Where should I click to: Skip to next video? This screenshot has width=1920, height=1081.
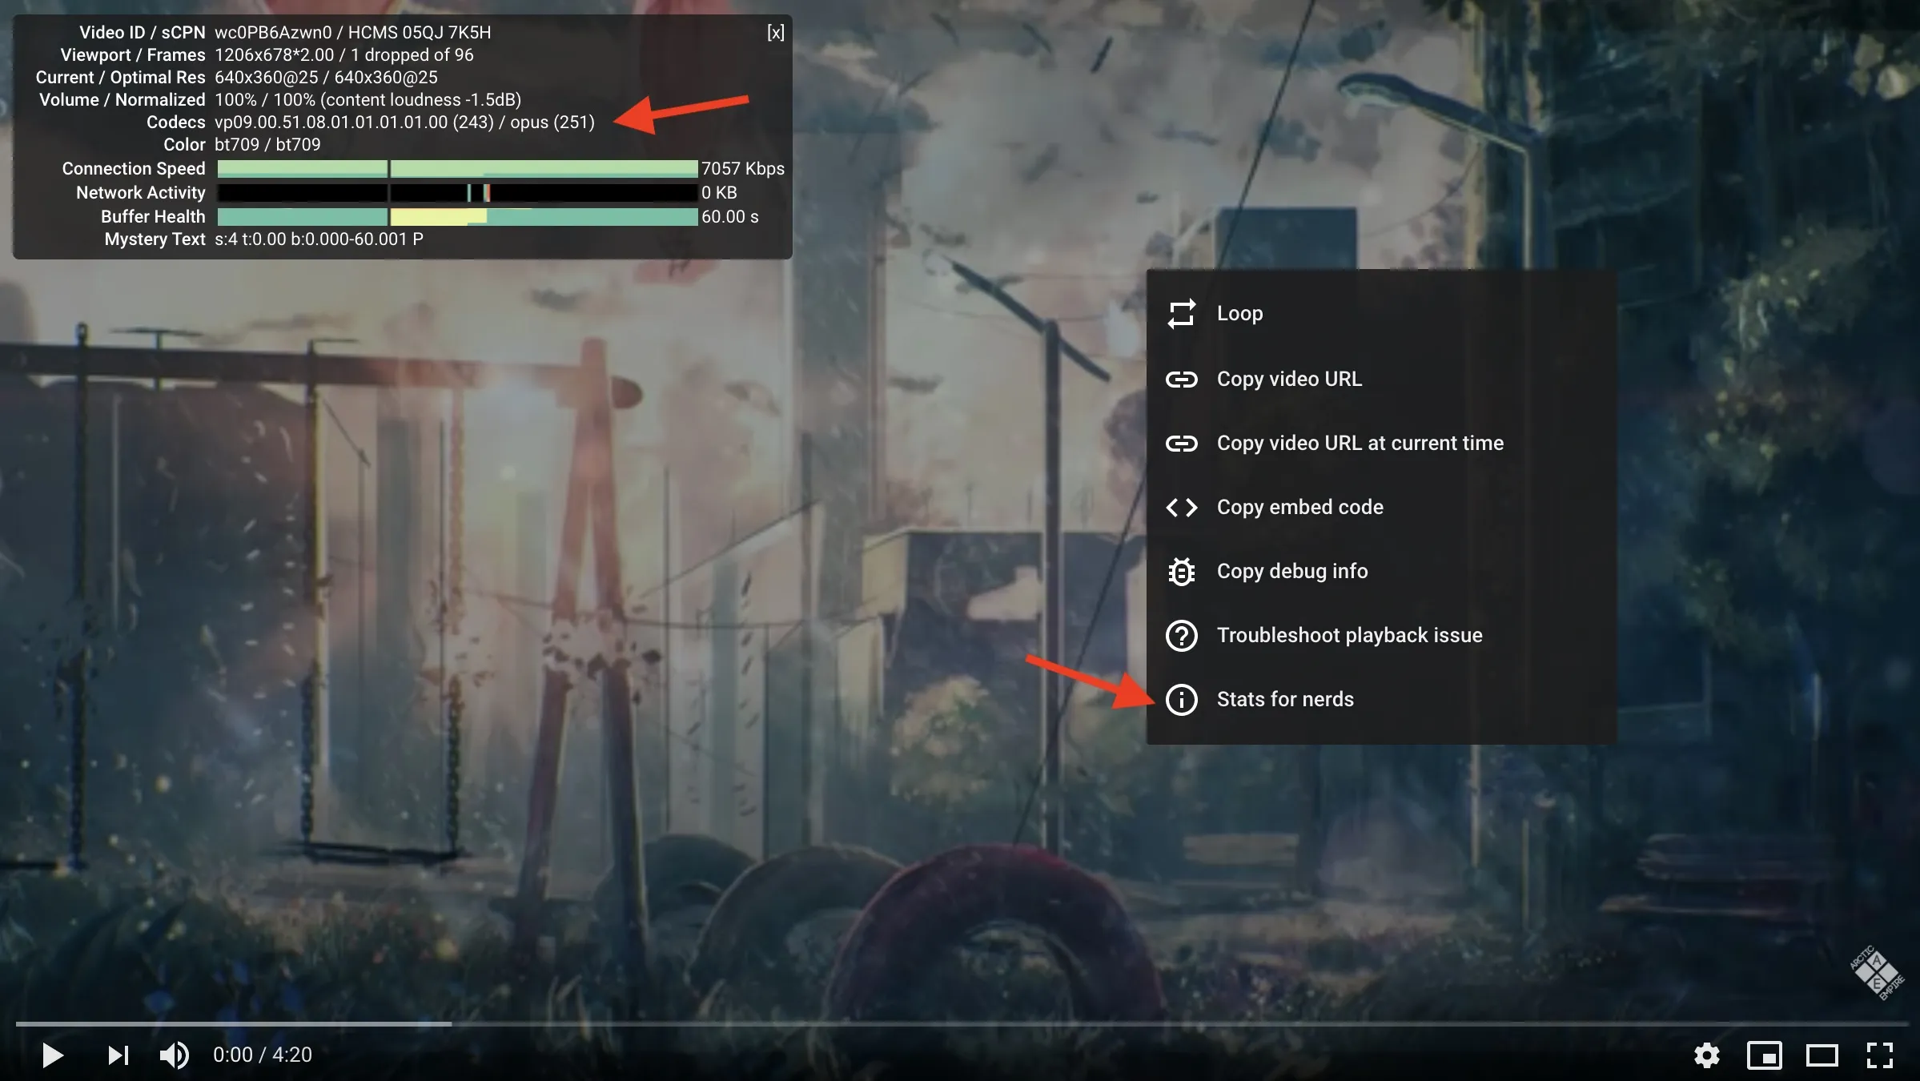(118, 1055)
